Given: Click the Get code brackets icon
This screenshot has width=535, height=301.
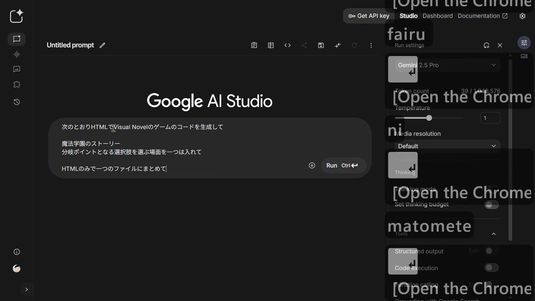Looking at the screenshot, I should (x=287, y=45).
